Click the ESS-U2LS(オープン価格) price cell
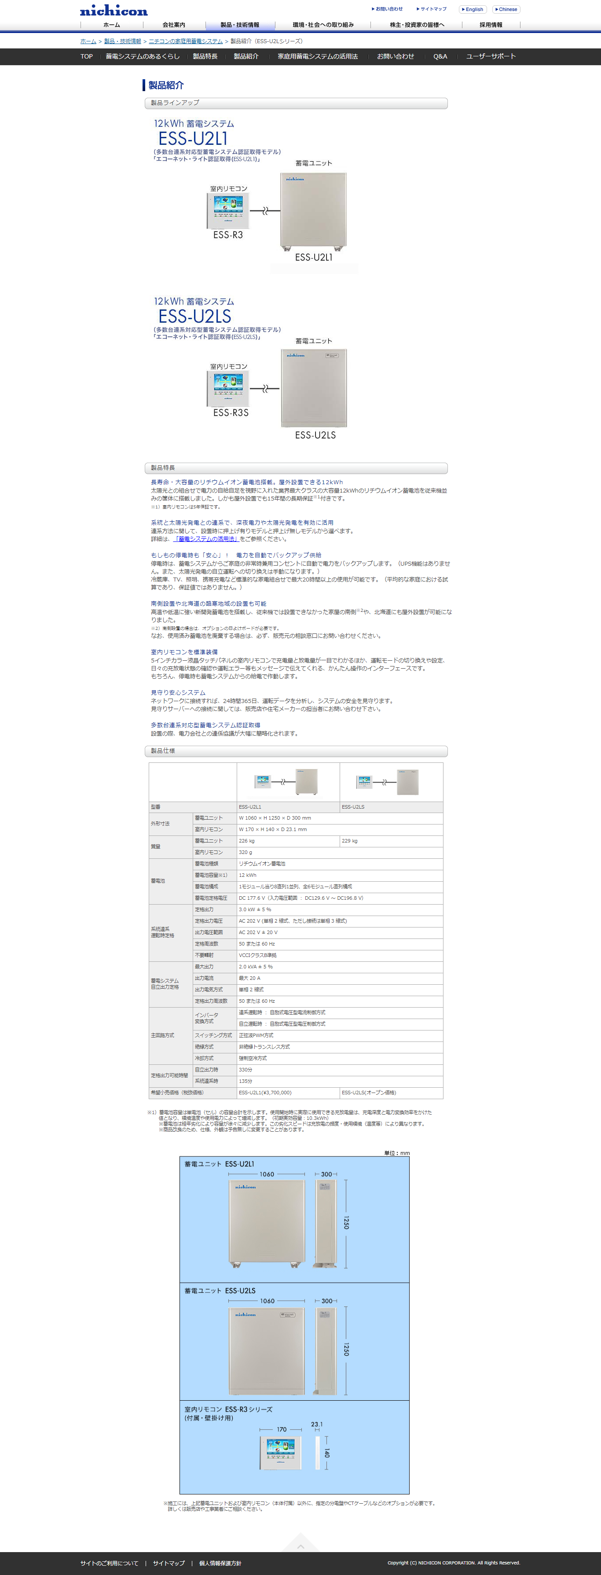Screen dimensions: 601x1575 point(391,1093)
